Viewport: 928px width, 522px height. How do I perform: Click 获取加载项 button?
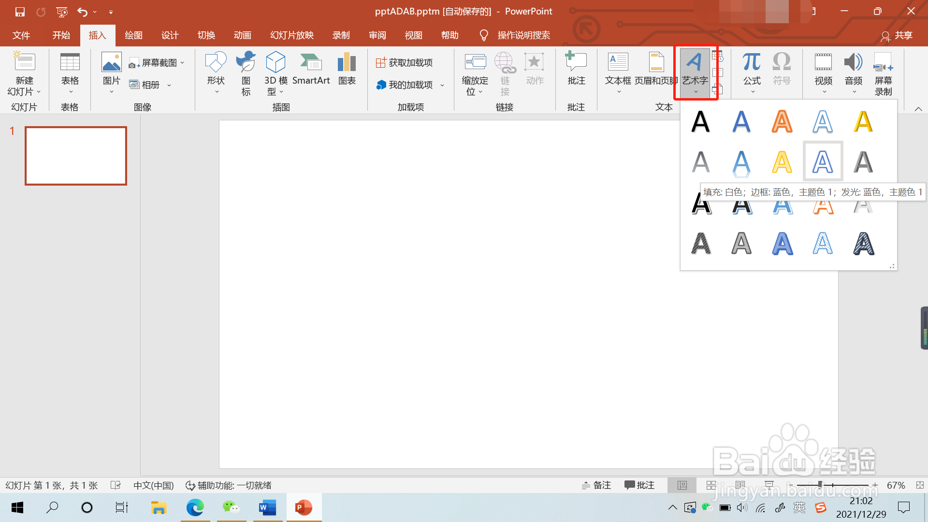(404, 63)
